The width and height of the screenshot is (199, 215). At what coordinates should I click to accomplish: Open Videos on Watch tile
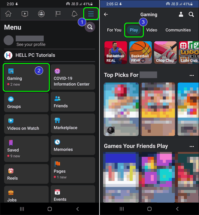point(26,124)
